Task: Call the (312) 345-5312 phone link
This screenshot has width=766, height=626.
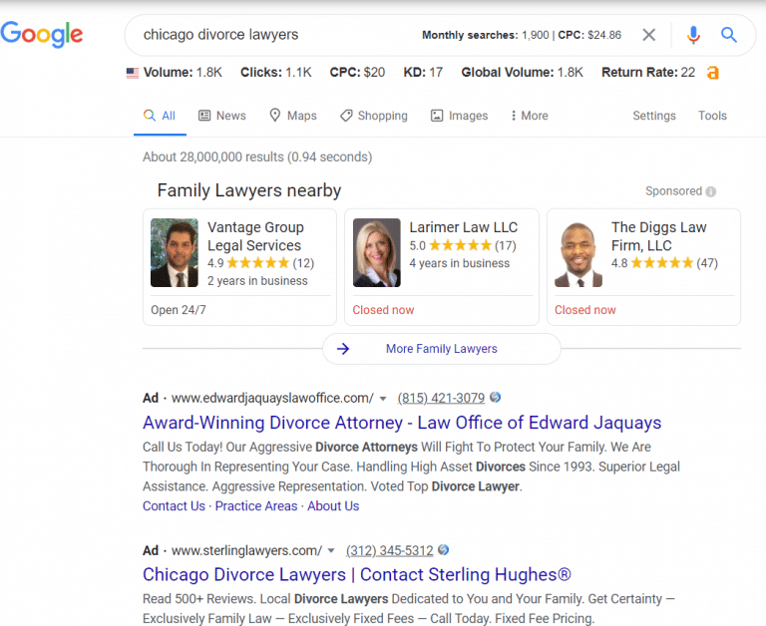Action: (x=389, y=551)
